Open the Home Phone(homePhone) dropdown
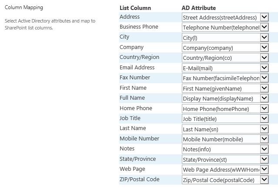The height and width of the screenshot is (189, 278). coord(225,109)
